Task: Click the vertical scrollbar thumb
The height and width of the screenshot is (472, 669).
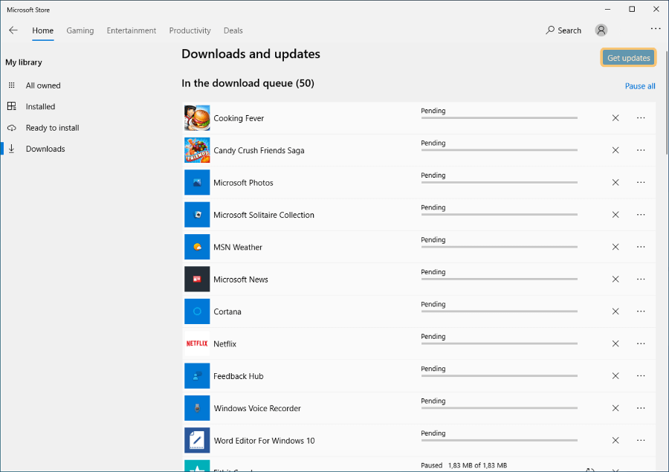Action: point(667,103)
